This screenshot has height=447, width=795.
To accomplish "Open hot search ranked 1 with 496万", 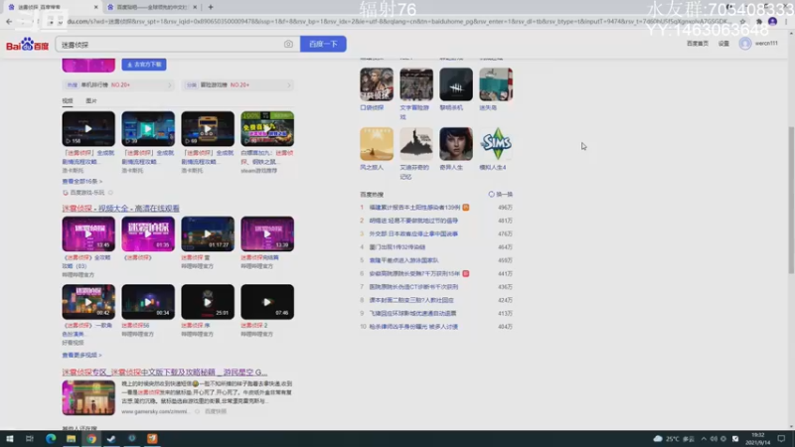I will pyautogui.click(x=414, y=208).
